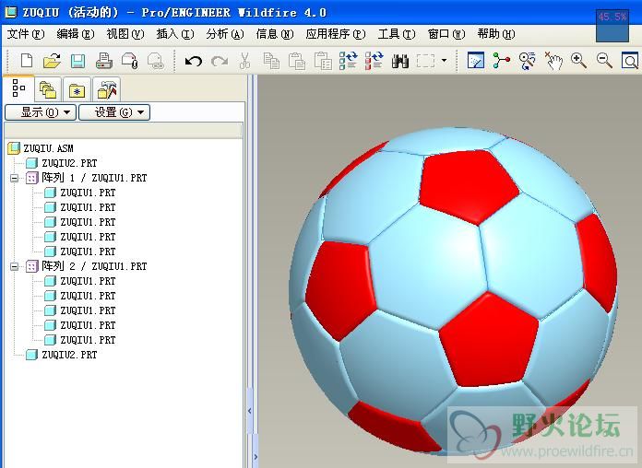Viewport: 642px width, 468px height.
Task: Select ZUQIU2.PRT directly under ZUQIU.ASM
Action: click(x=62, y=163)
